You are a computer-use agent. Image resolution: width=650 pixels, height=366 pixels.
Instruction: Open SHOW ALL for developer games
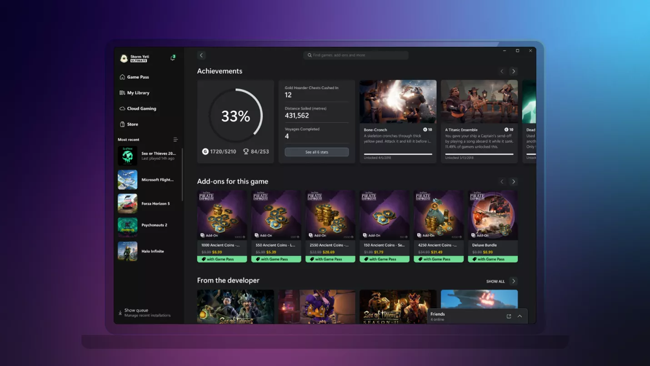tap(495, 281)
